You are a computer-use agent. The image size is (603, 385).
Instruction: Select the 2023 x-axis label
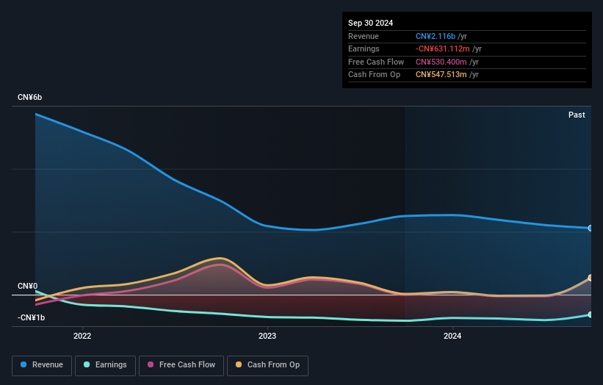point(267,336)
